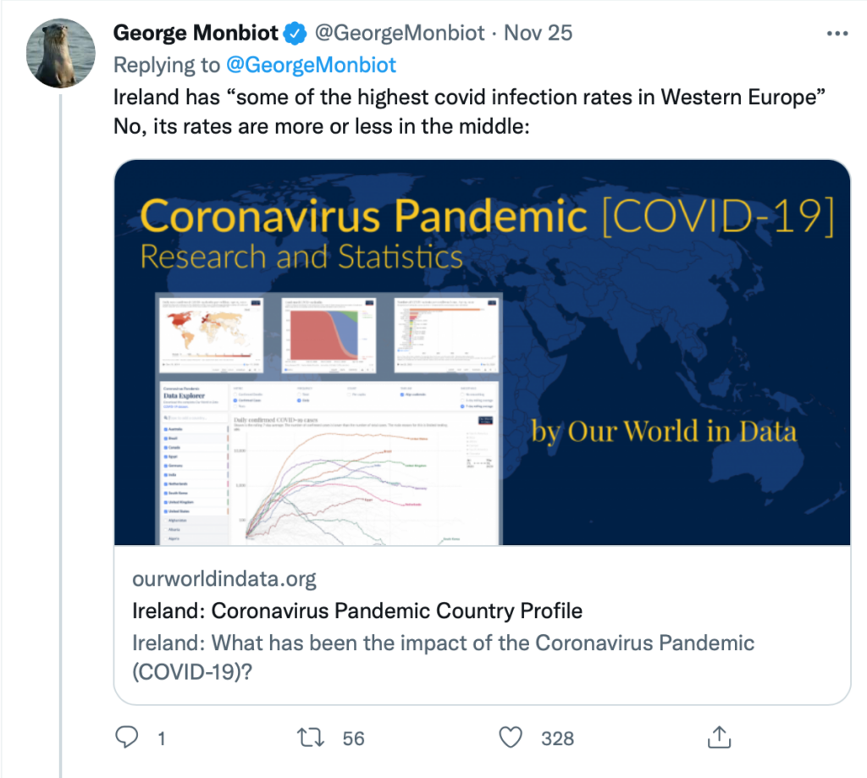The height and width of the screenshot is (778, 867).
Task: Click the 'by Our World in Data' text
Action: click(x=664, y=431)
